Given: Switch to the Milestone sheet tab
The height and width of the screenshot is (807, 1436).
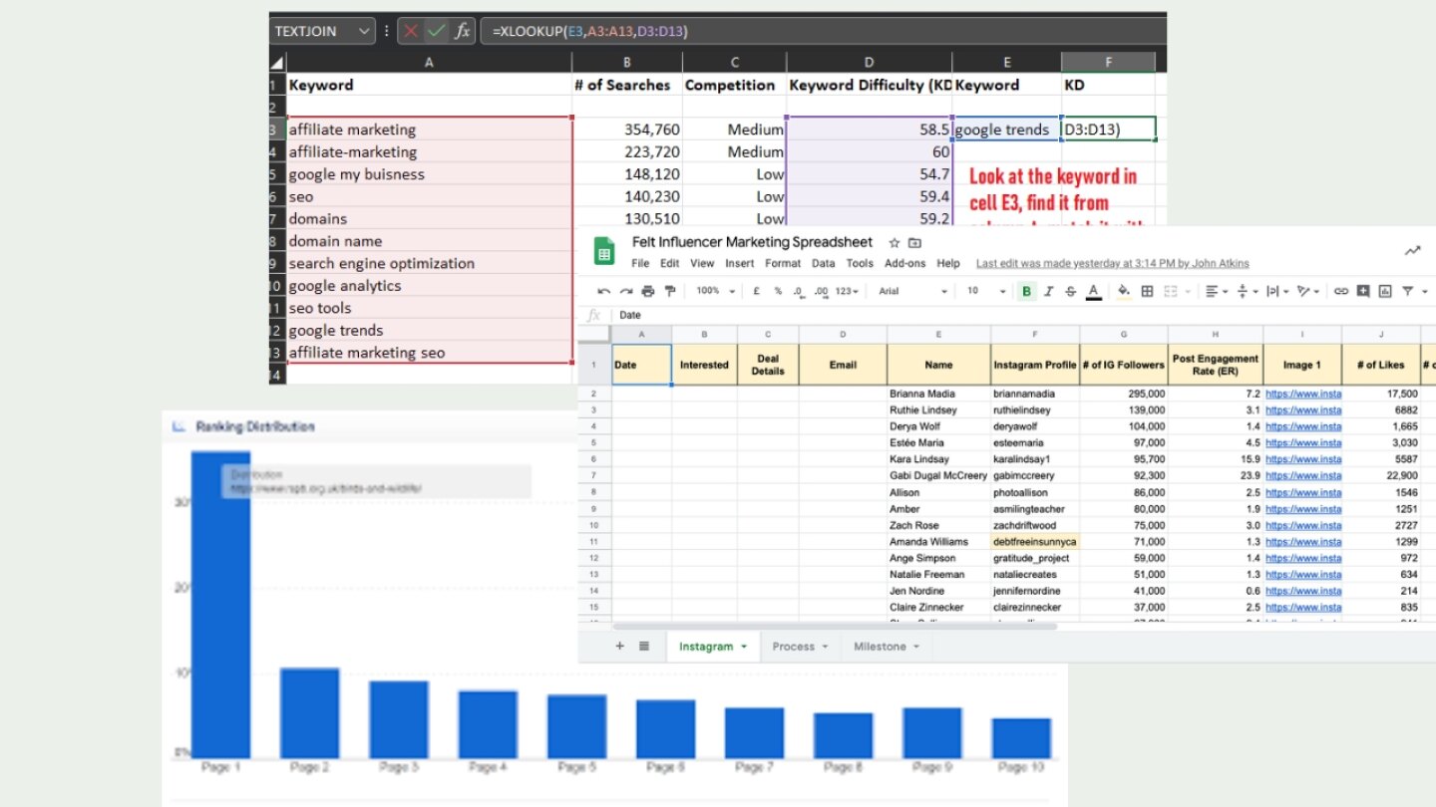Looking at the screenshot, I should pyautogui.click(x=886, y=647).
